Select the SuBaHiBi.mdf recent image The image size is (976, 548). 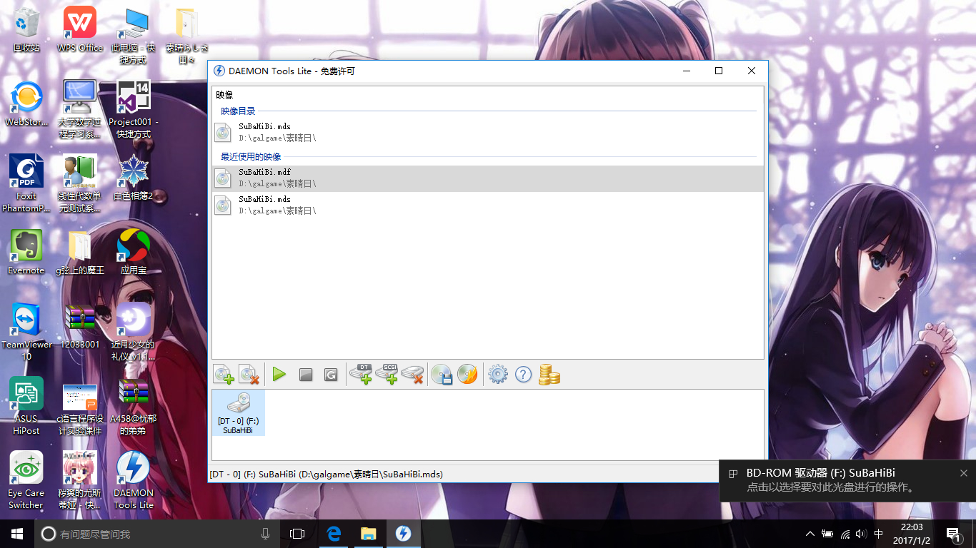click(488, 178)
